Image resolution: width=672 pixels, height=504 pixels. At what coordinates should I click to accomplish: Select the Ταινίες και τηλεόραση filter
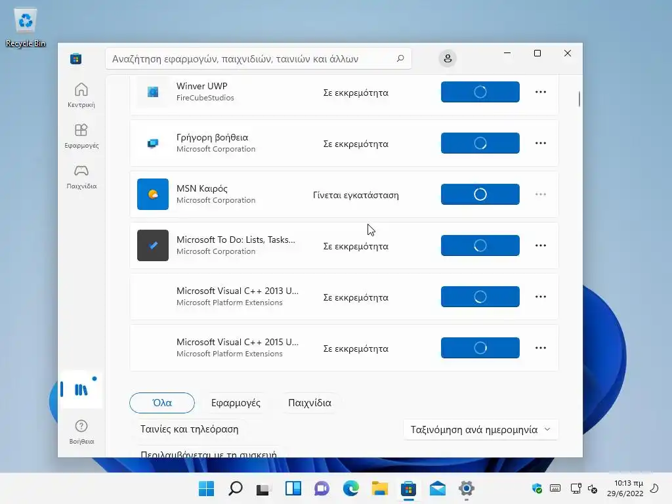click(190, 429)
